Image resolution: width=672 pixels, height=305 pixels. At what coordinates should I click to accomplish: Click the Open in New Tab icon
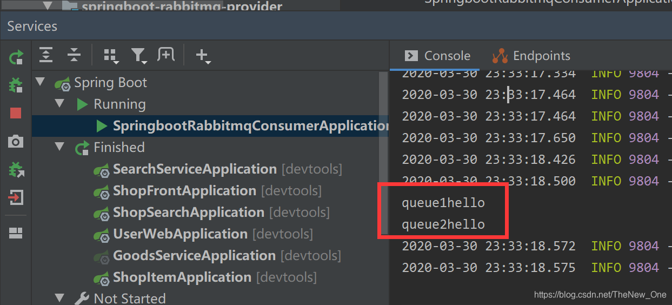coord(165,55)
